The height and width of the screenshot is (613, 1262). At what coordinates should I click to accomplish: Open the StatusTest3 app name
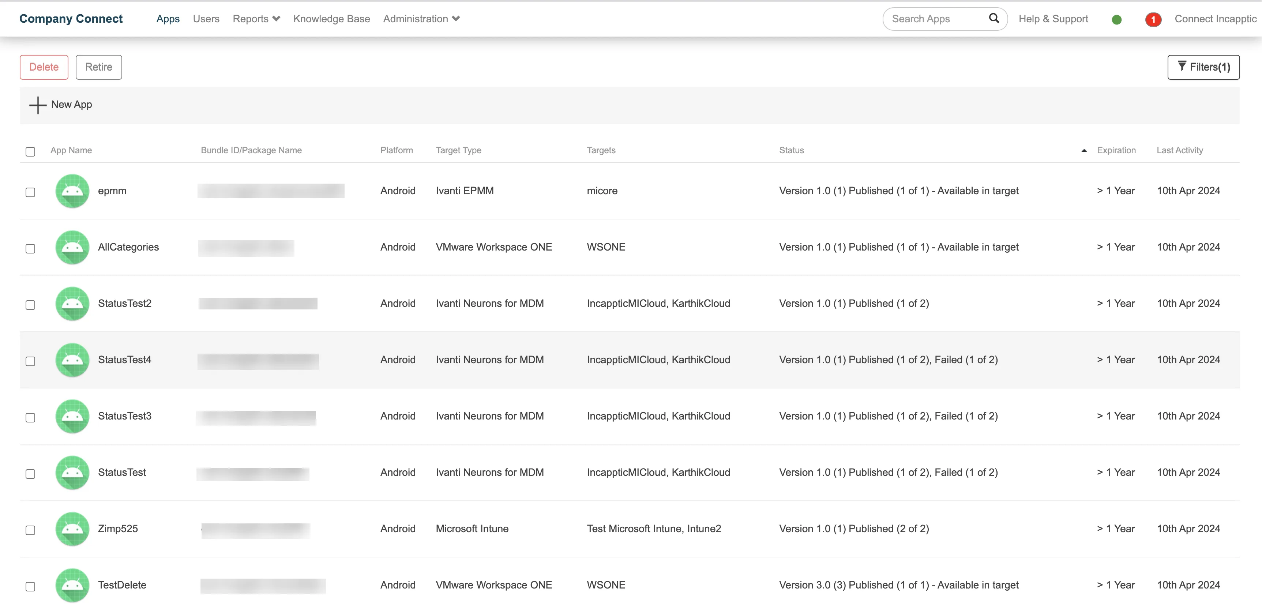[x=125, y=416]
